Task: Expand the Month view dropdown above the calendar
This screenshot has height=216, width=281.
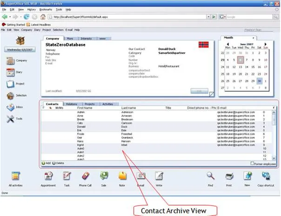Action: pos(254,38)
